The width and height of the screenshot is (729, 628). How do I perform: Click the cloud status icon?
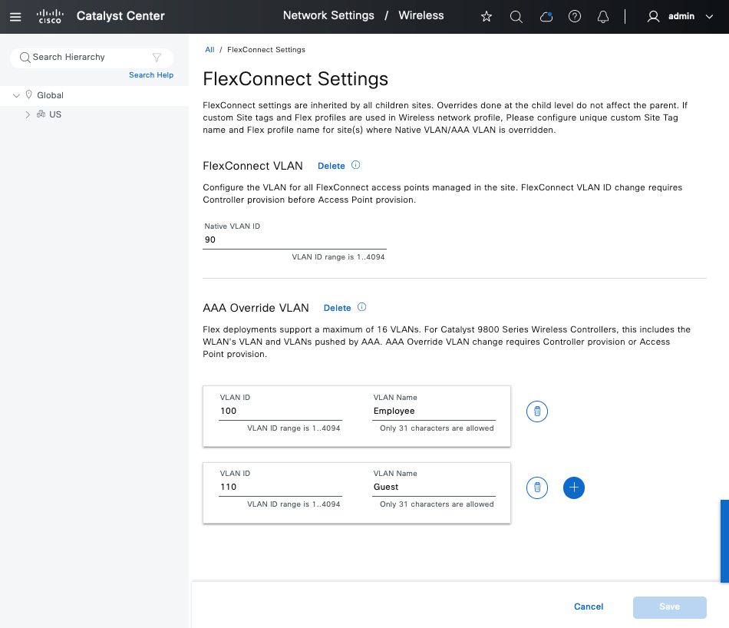[x=546, y=16]
